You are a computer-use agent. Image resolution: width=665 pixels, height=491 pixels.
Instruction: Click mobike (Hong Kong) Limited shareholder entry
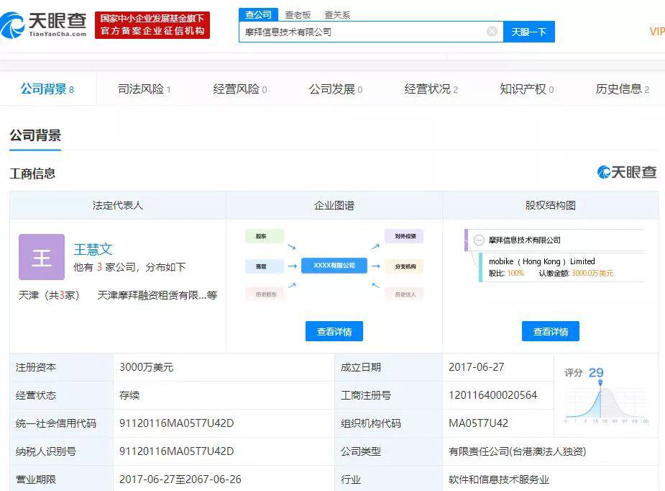(541, 261)
